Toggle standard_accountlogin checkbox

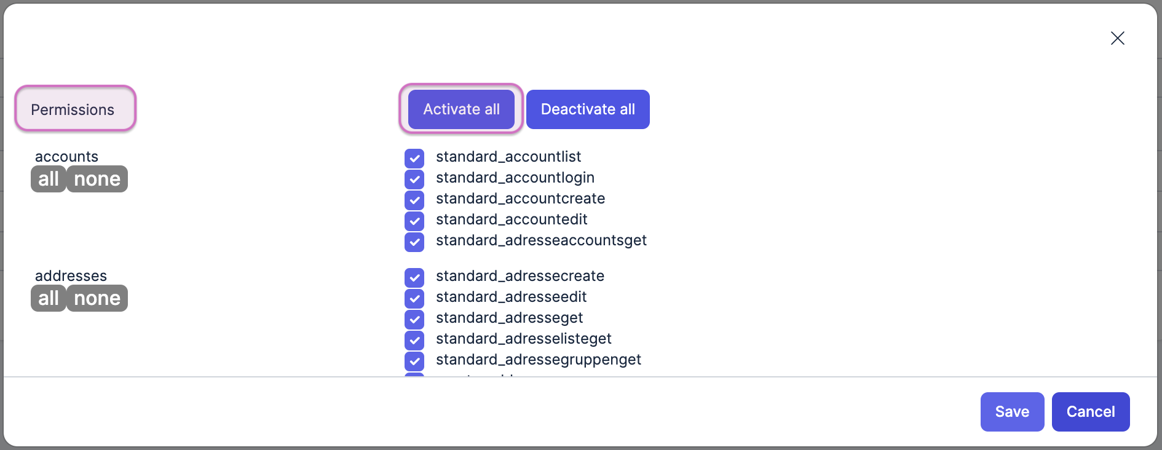click(x=414, y=179)
